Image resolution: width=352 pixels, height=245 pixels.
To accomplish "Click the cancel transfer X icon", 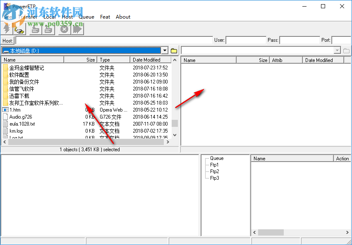I will [x=64, y=29].
